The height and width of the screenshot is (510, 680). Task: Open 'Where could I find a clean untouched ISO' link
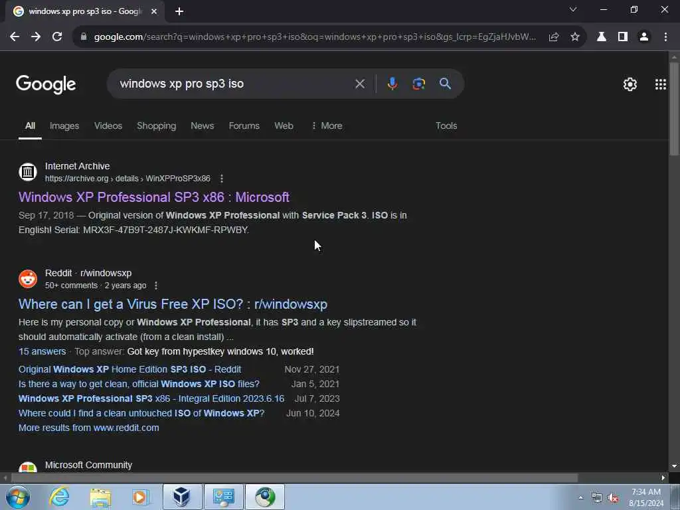click(x=141, y=413)
